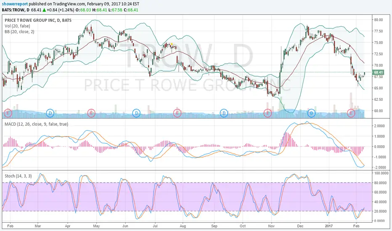Click the MACD (12, 26, close, 9) label
The image size is (392, 231).
[x=36, y=124]
